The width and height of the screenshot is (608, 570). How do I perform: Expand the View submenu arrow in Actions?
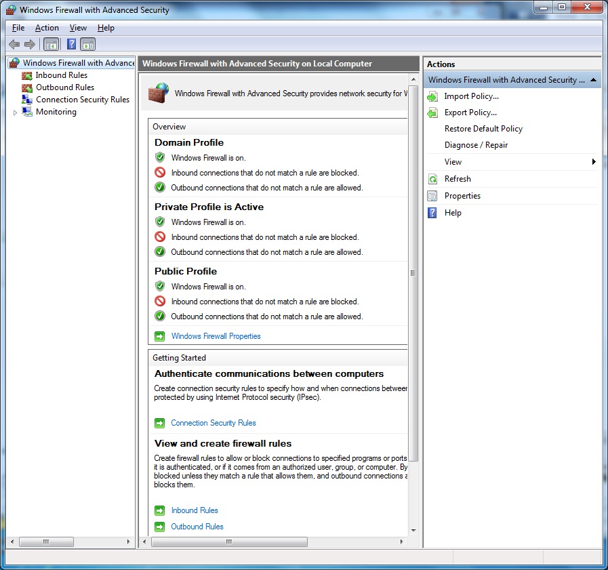594,162
